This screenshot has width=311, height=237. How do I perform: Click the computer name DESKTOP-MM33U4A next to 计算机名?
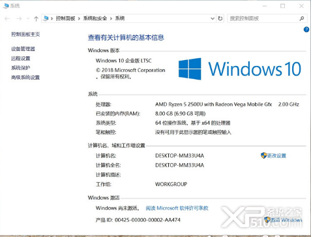click(179, 156)
